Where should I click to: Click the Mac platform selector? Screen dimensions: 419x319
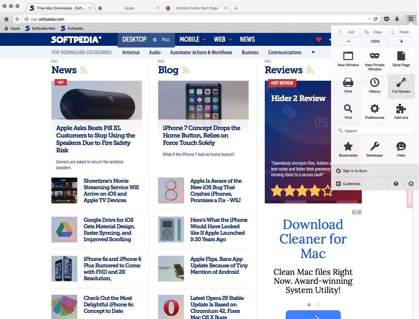(161, 39)
